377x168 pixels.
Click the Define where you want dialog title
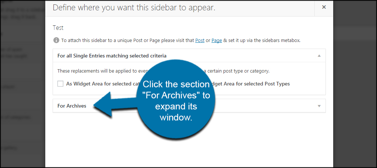point(134,7)
